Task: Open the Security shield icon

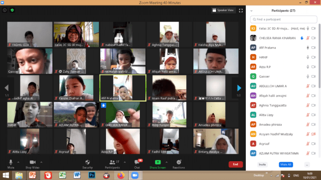Action: click(88, 162)
